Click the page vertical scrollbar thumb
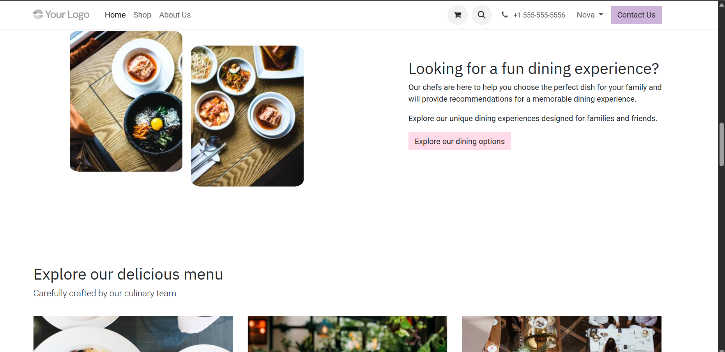The height and width of the screenshot is (352, 725). coord(721,144)
